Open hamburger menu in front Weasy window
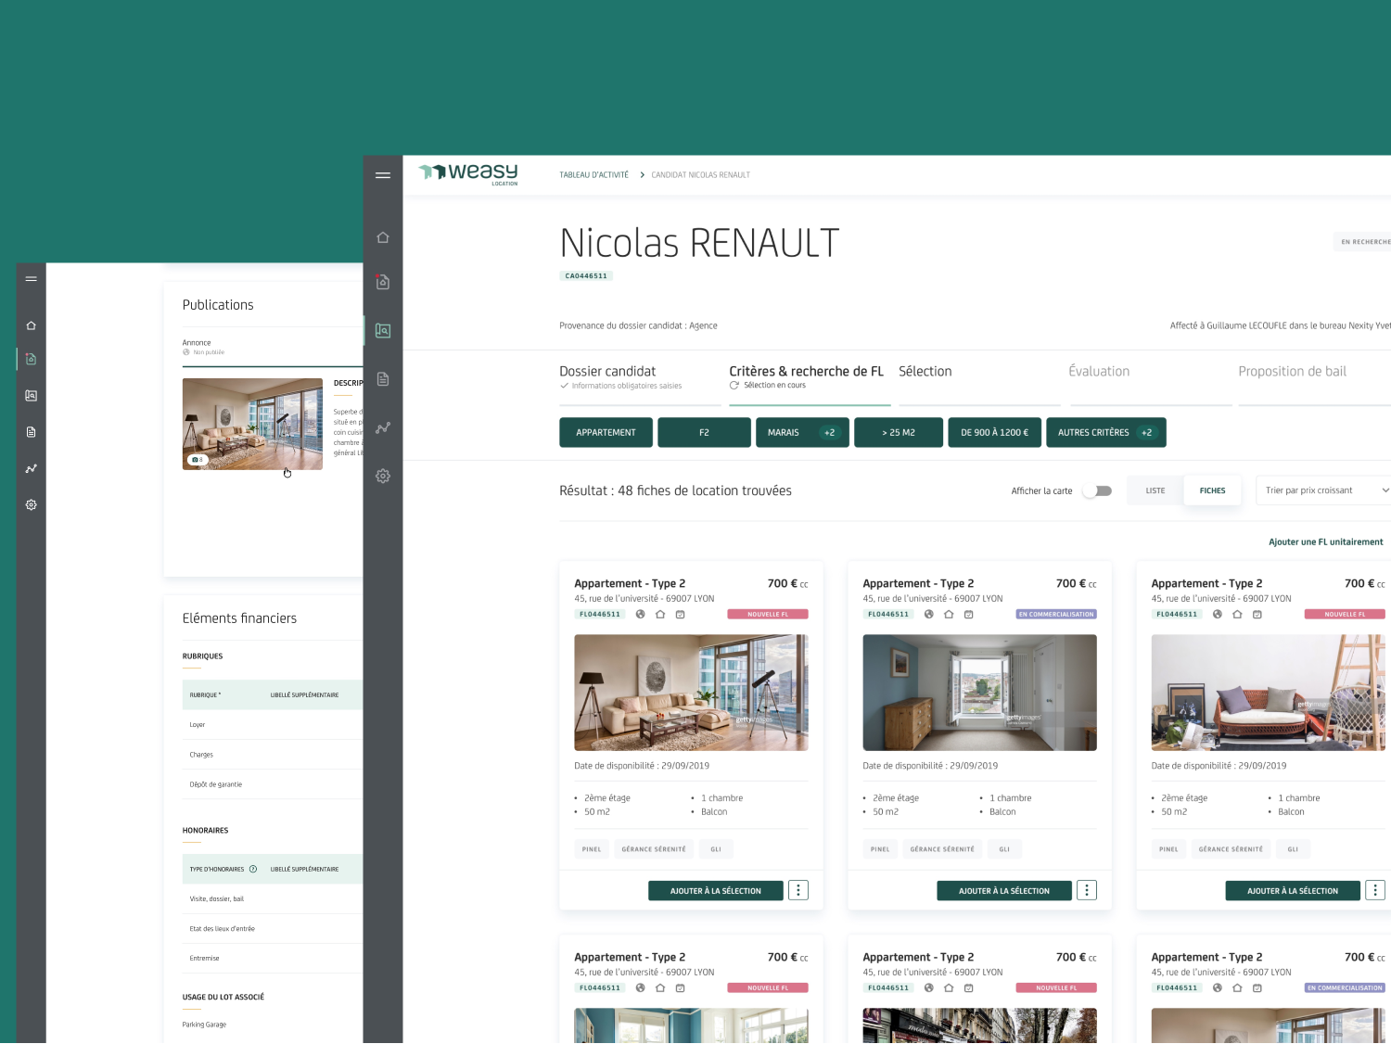 click(383, 175)
